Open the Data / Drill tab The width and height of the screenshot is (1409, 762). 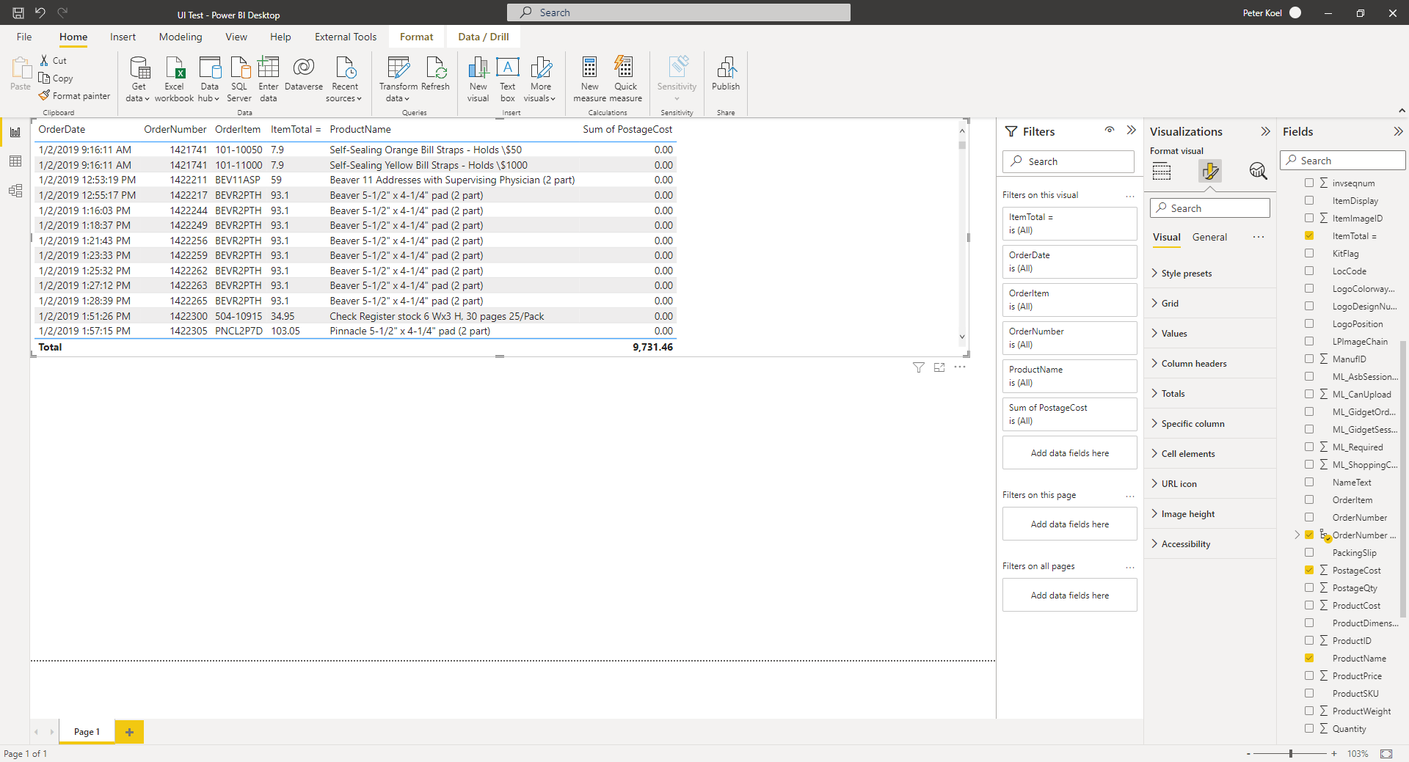coord(484,37)
